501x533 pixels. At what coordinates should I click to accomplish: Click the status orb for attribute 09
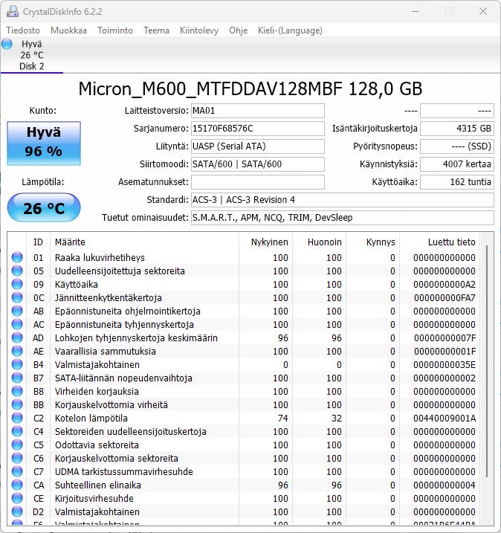(x=17, y=285)
